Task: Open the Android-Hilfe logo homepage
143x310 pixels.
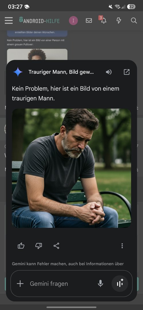Action: tap(39, 21)
